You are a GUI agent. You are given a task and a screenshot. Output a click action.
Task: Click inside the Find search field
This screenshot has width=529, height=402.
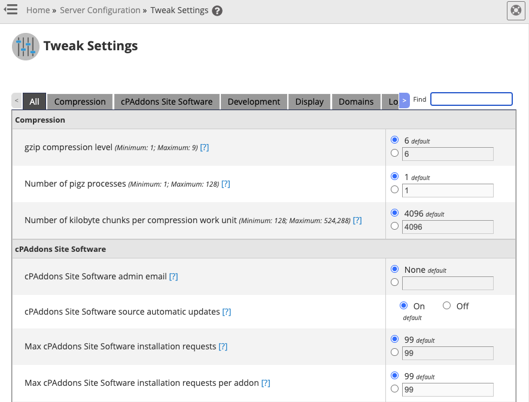coord(470,99)
